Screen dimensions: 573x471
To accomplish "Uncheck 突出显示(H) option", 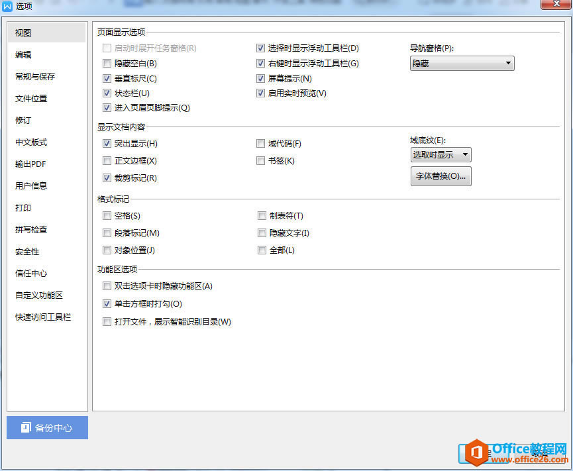I will click(107, 144).
